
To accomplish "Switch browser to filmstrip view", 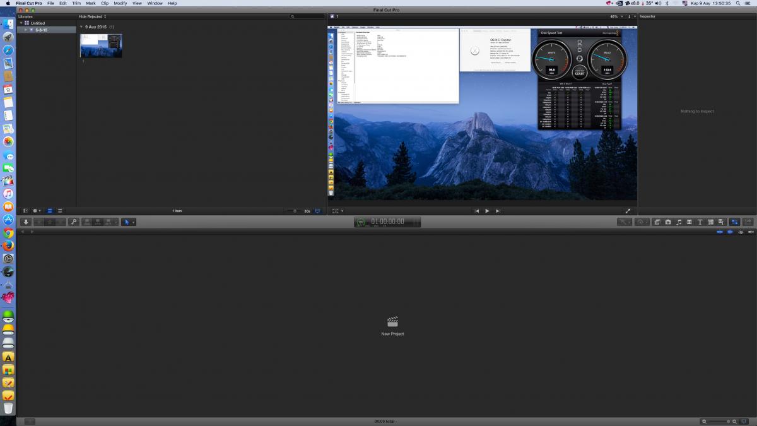I will click(50, 211).
